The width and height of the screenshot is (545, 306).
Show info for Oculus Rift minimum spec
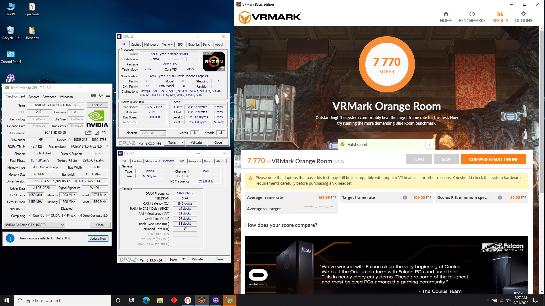click(x=500, y=197)
